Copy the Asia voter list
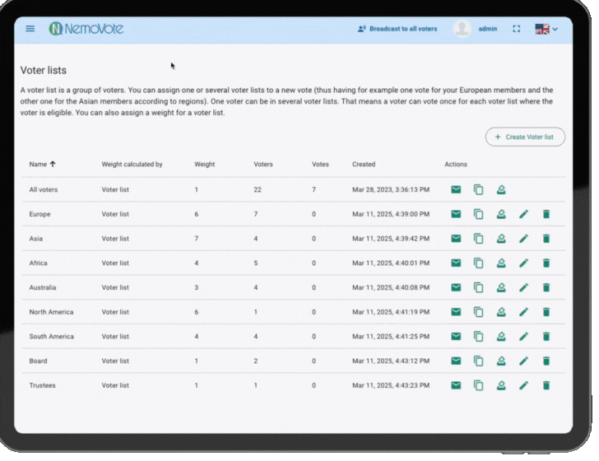This screenshot has height=461, width=599. tap(478, 239)
